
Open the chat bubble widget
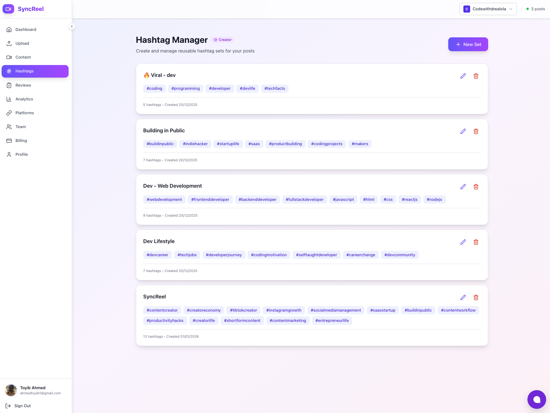coord(537,399)
